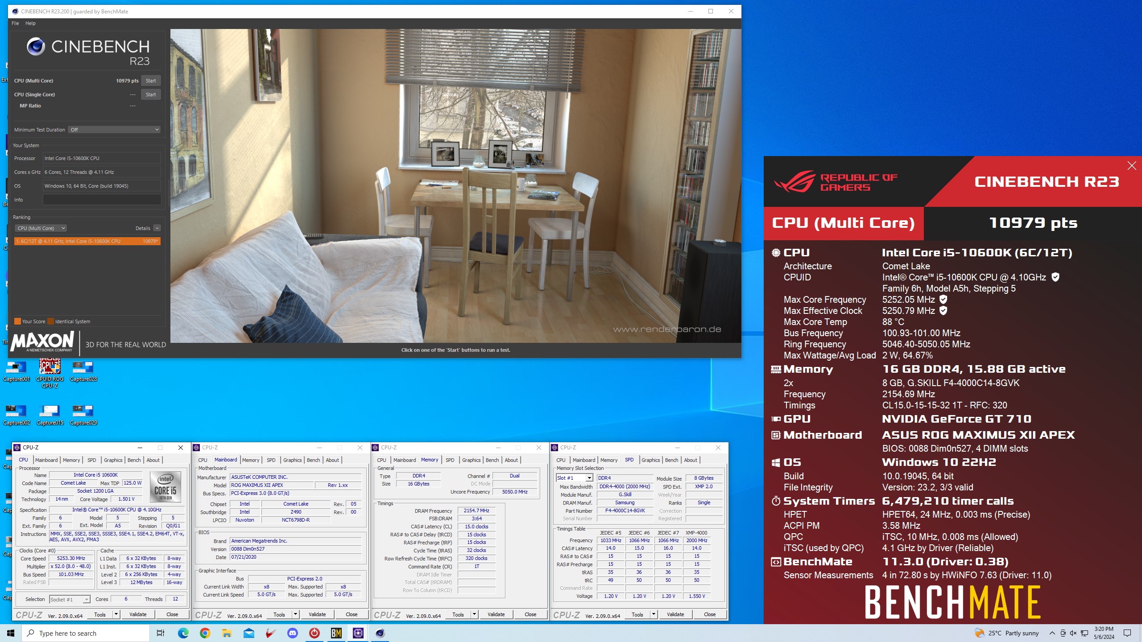1142x642 pixels.
Task: Select the Capture028 desktop icon
Action: point(83,371)
